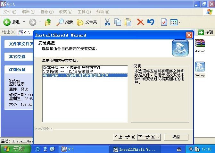
Task: Click the Forward arrow icon in toolbar
Action: pyautogui.click(x=33, y=22)
